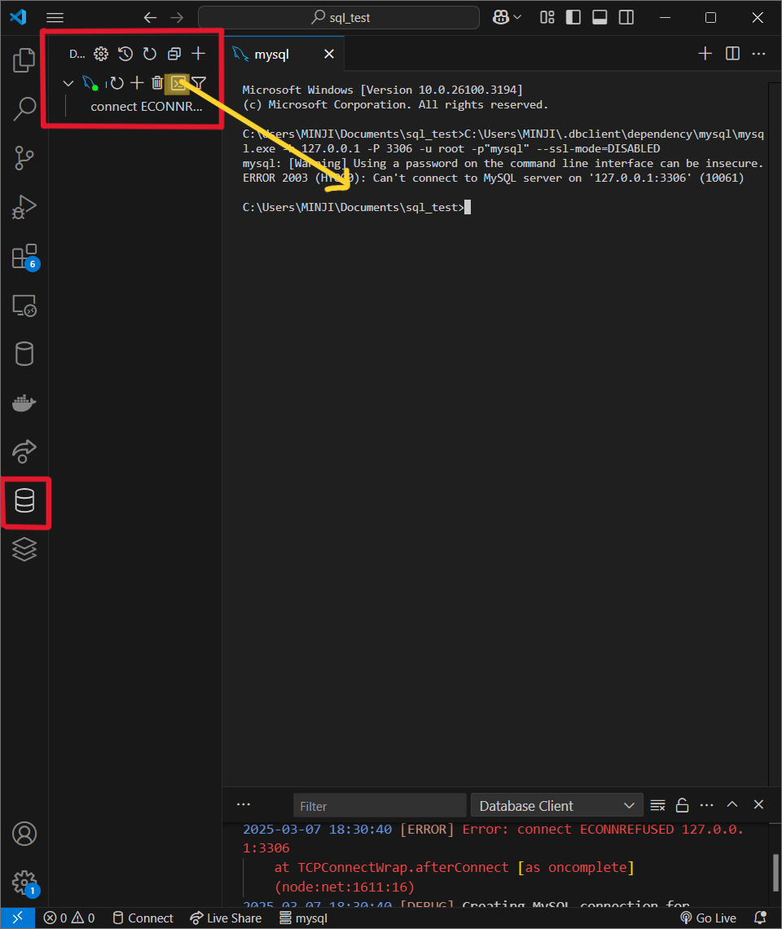The width and height of the screenshot is (782, 929).
Task: Collapse the MySQL connection node
Action: (x=68, y=84)
